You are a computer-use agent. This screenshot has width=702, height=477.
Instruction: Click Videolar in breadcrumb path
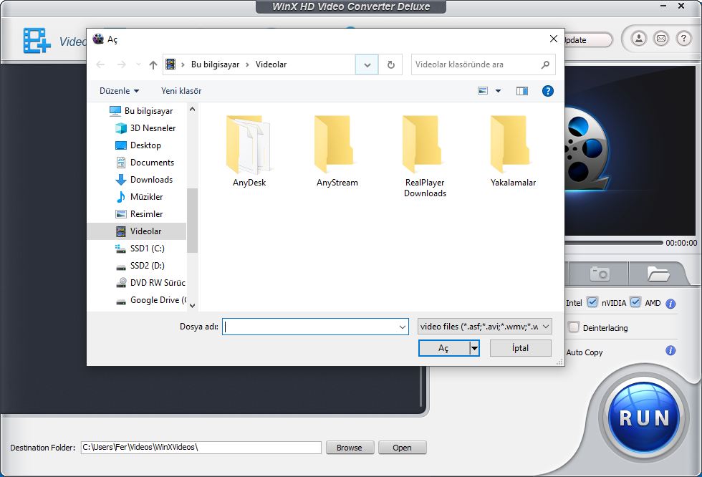271,64
